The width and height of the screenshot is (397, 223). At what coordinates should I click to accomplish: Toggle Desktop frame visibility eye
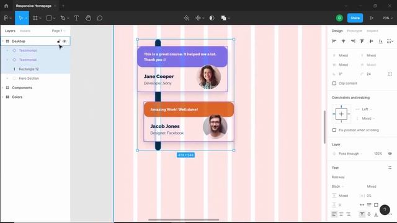point(65,41)
